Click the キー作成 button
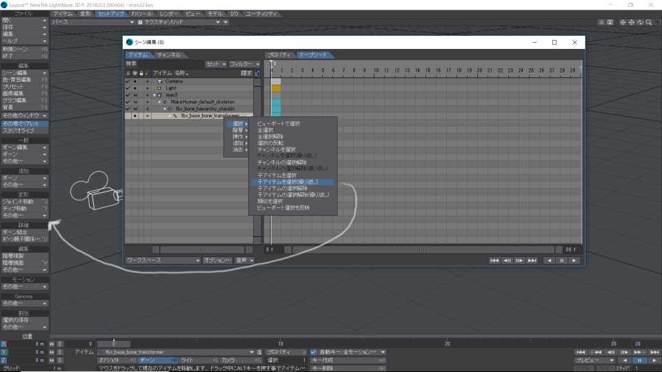662x372 pixels. (x=349, y=360)
